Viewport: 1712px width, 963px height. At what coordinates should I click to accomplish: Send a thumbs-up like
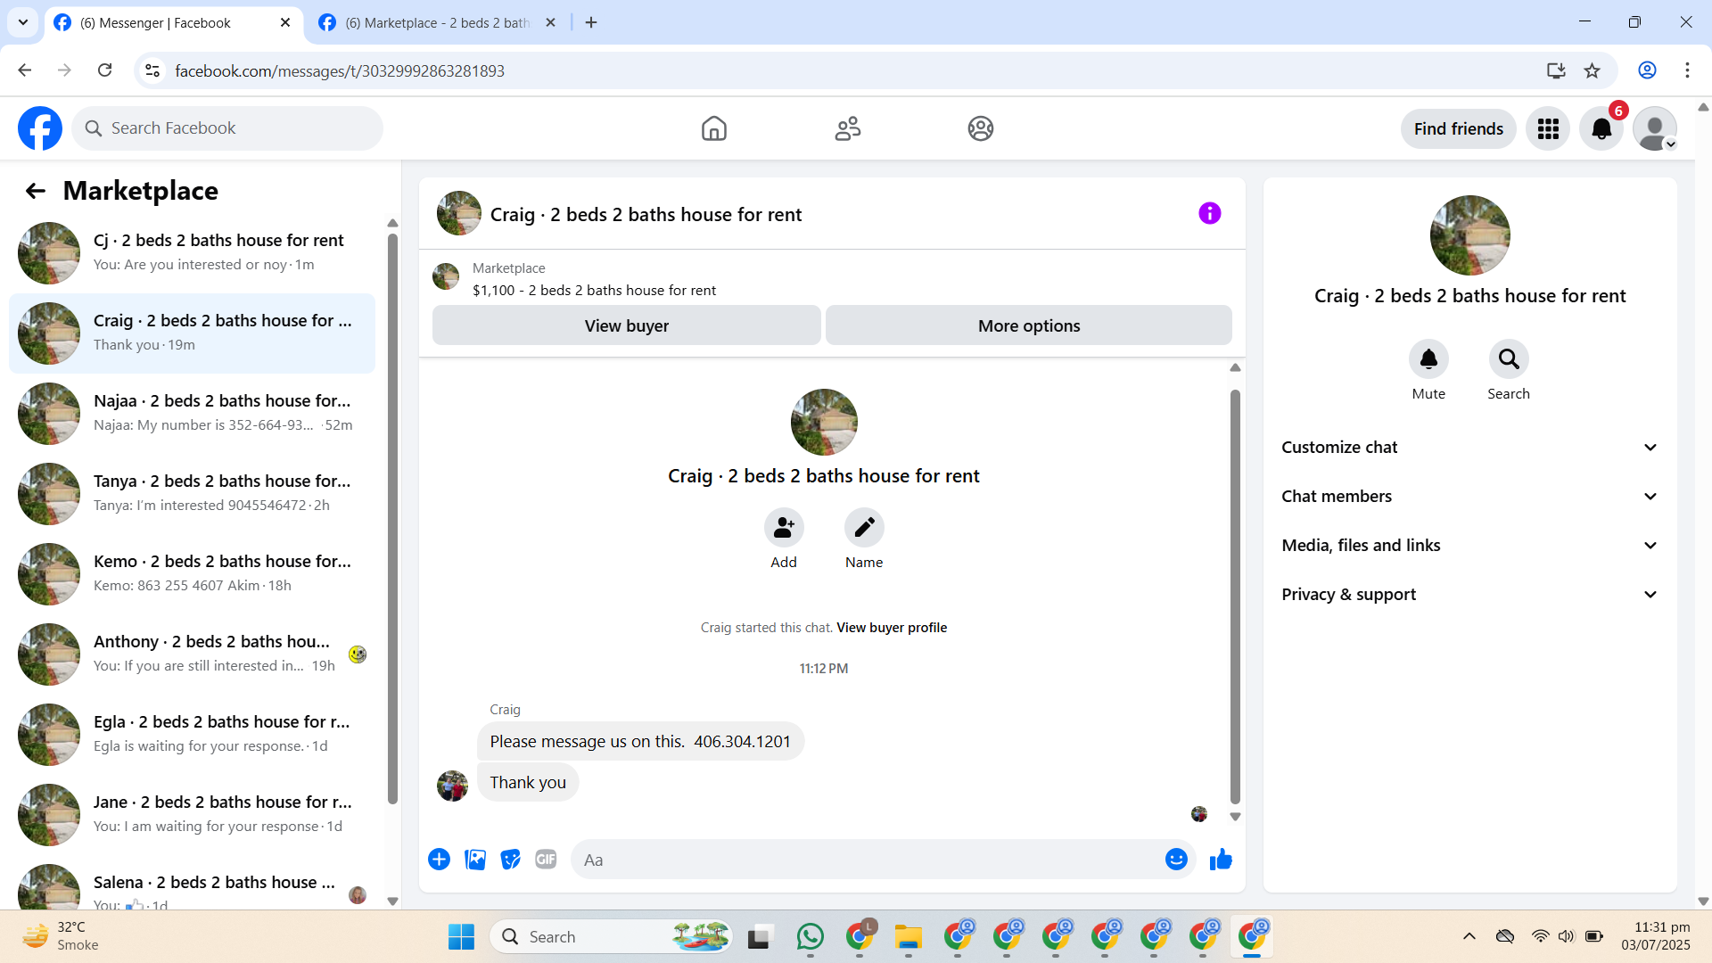click(1221, 860)
